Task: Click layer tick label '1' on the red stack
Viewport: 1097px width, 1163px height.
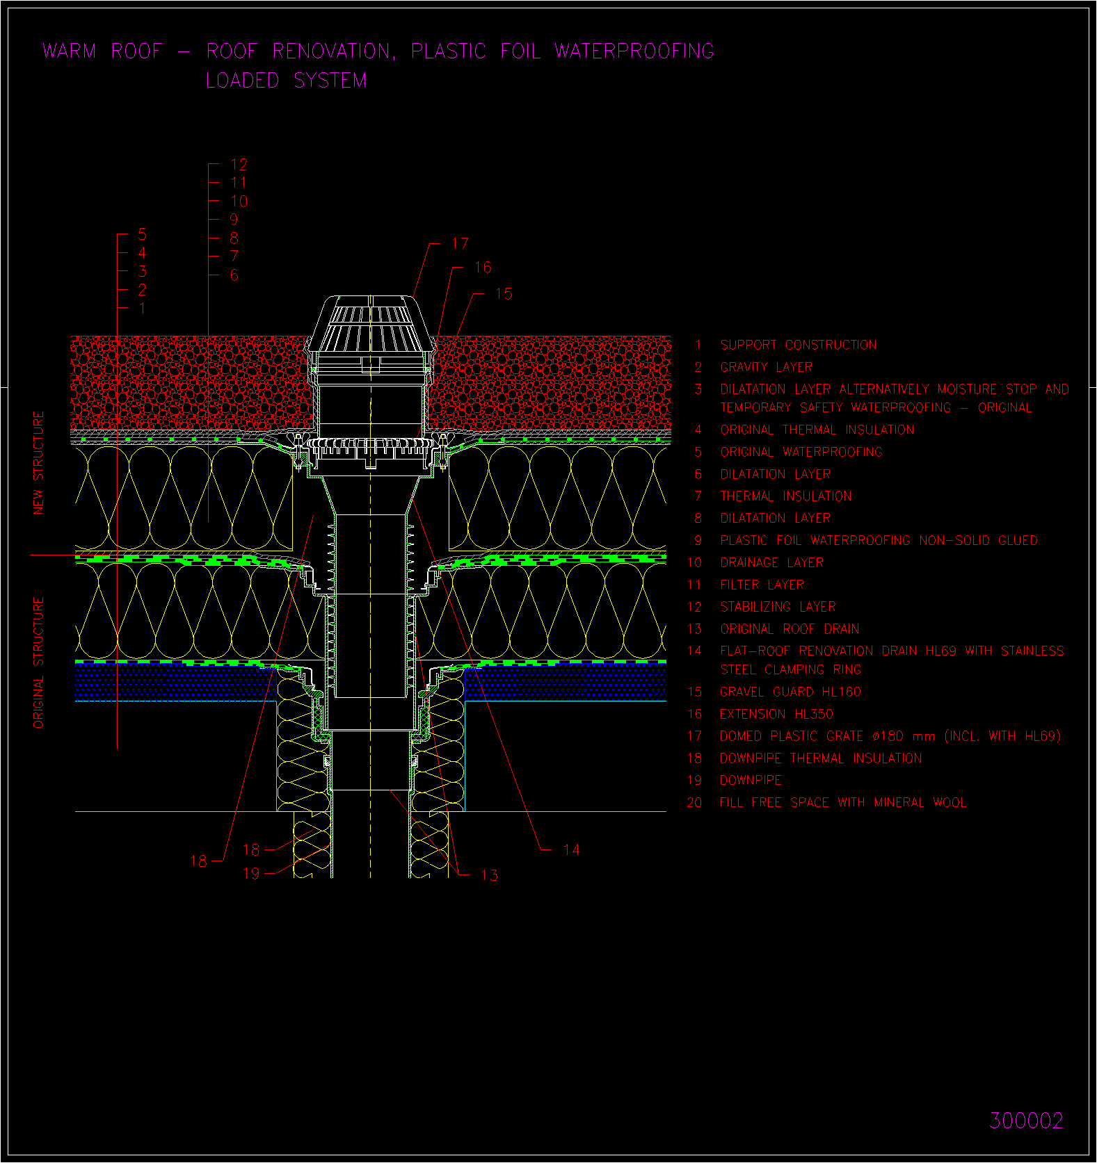Action: click(142, 308)
